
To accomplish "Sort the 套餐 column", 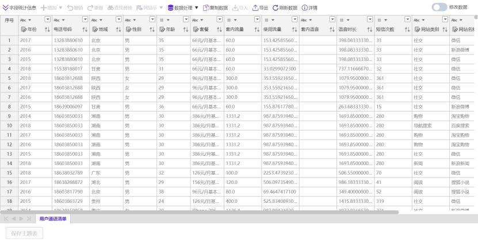I will tap(219, 29).
